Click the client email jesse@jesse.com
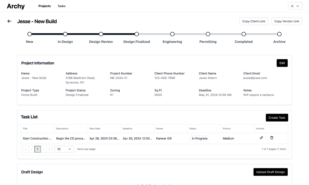This screenshot has height=185, width=309. tap(255, 78)
